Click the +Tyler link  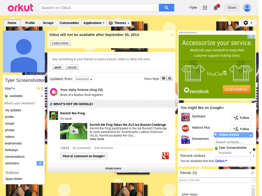193,8
